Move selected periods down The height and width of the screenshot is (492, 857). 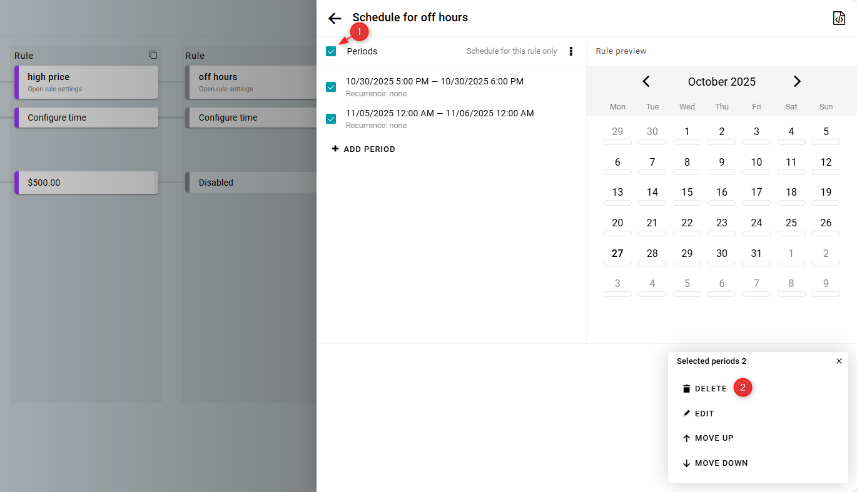pos(715,463)
